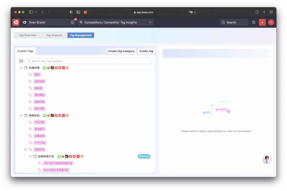Image resolution: width=287 pixels, height=191 pixels.
Task: Collapse the 视频类型 tag category
Action: (x=21, y=115)
